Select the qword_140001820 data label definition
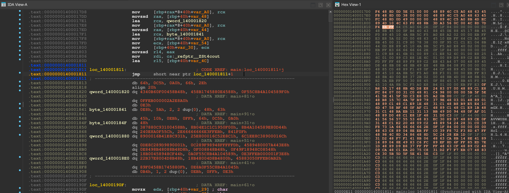Image resolution: width=509 pixels, height=193 pixels. point(109,92)
